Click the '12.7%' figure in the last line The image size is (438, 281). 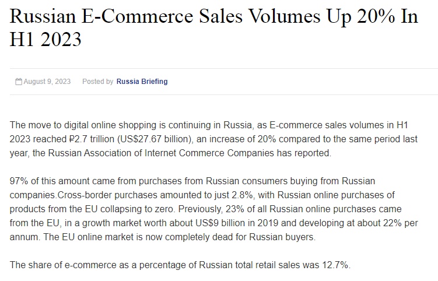pyautogui.click(x=335, y=265)
